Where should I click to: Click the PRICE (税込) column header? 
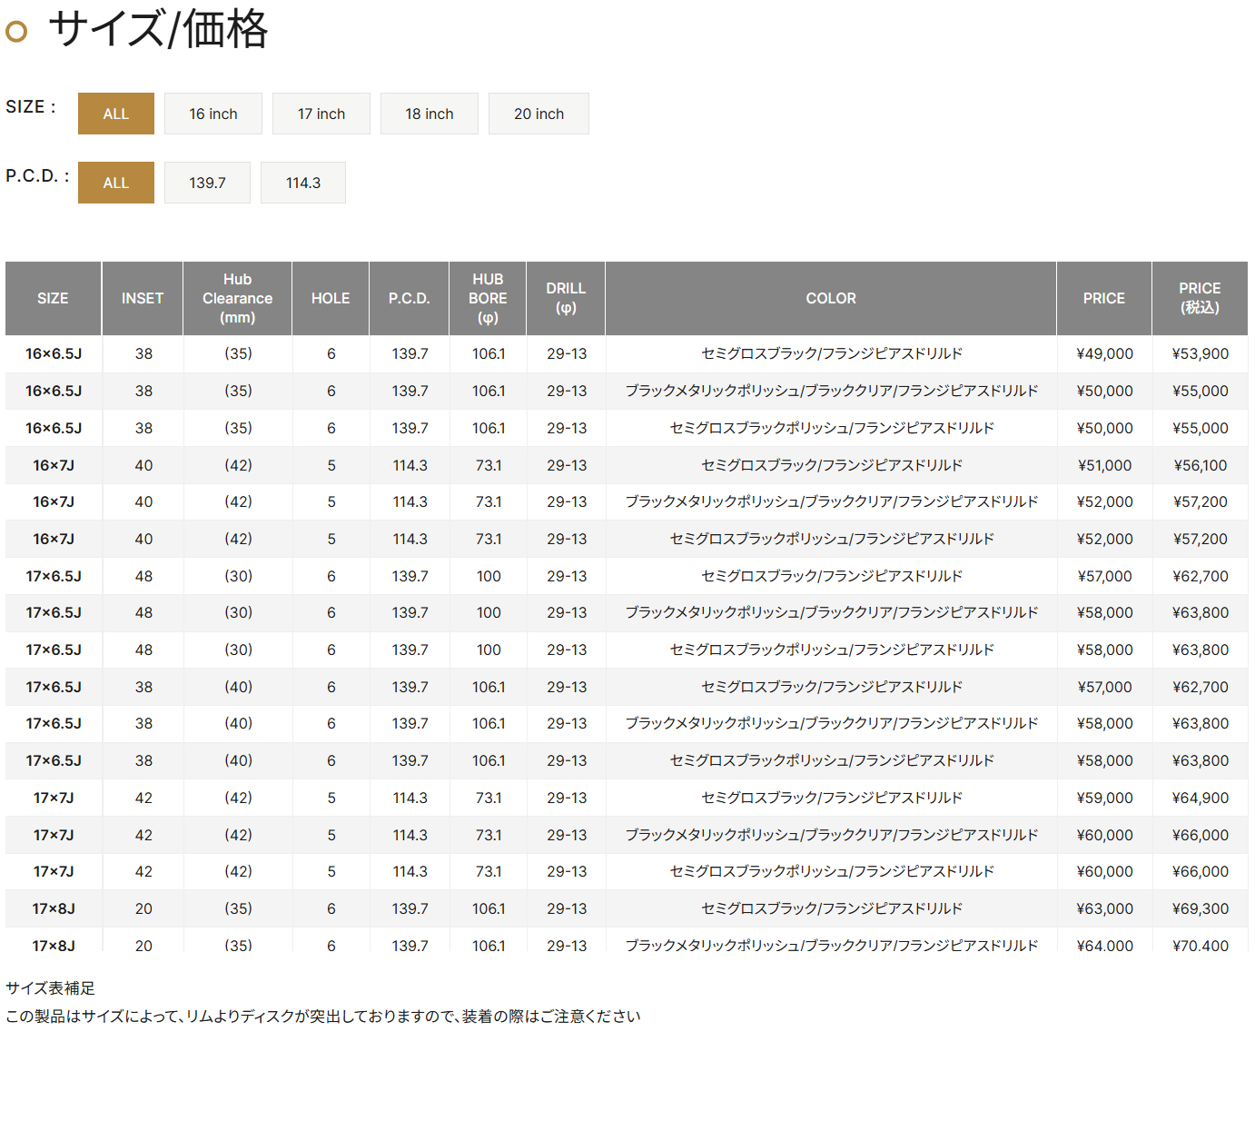(x=1200, y=299)
